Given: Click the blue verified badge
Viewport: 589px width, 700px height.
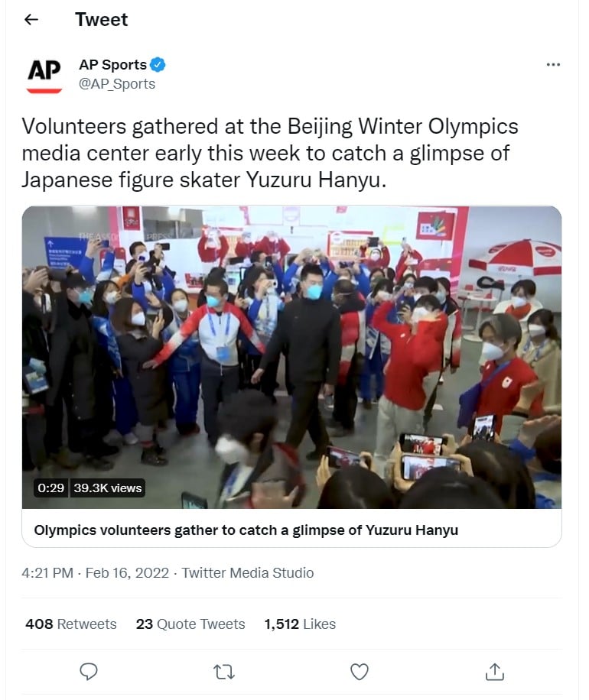Looking at the screenshot, I should tap(158, 65).
